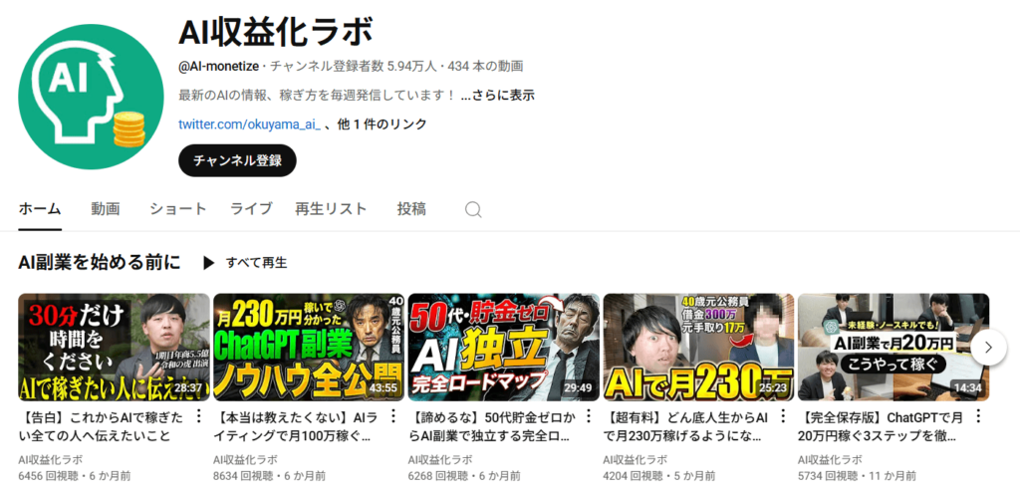Viewport: 1020px width, 498px height.
Task: Switch to the 動画 tab
Action: click(x=106, y=209)
